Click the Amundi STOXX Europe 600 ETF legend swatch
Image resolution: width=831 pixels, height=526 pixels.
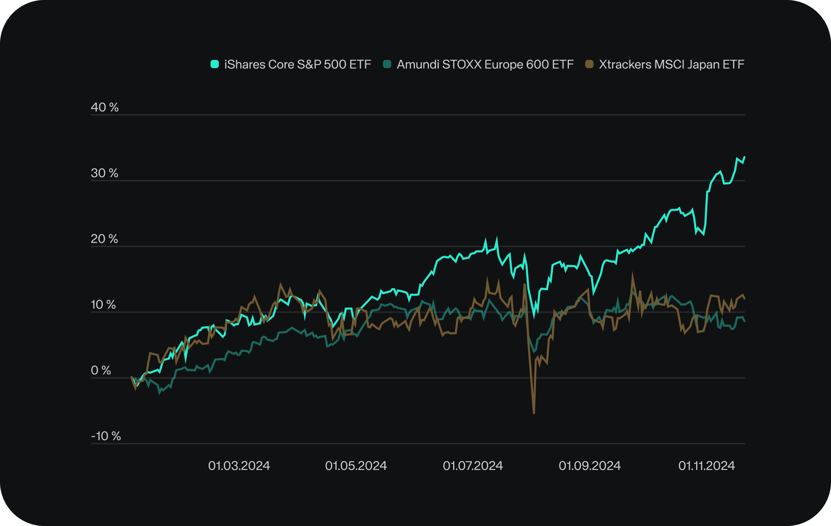point(387,64)
